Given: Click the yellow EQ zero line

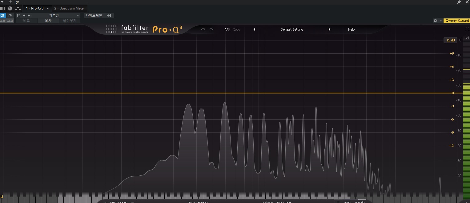Looking at the screenshot, I should pyautogui.click(x=226, y=93).
